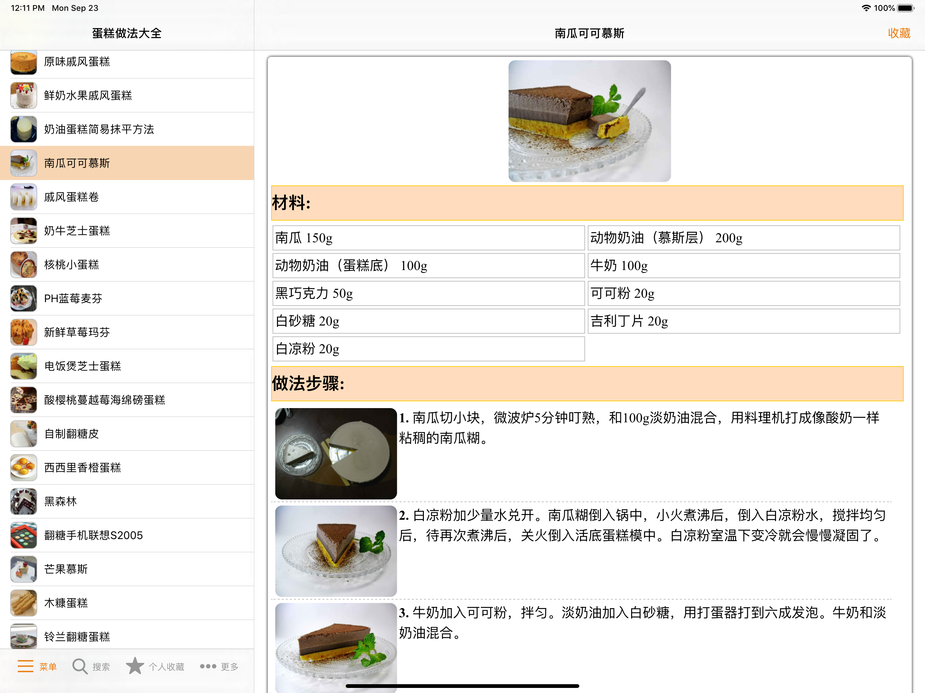925x693 pixels.
Task: Tap ingredient cell 黑巧克力 50g
Action: coord(429,293)
